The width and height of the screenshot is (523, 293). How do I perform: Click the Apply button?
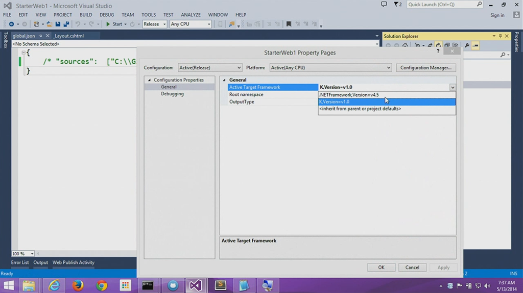443,268
